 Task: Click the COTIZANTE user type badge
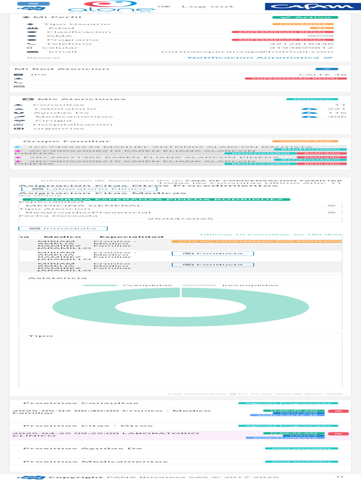click(303, 24)
